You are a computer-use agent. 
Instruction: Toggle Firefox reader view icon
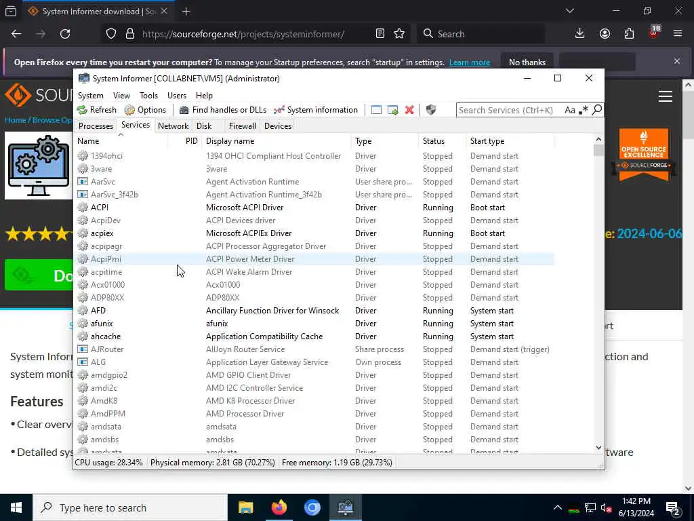(380, 34)
